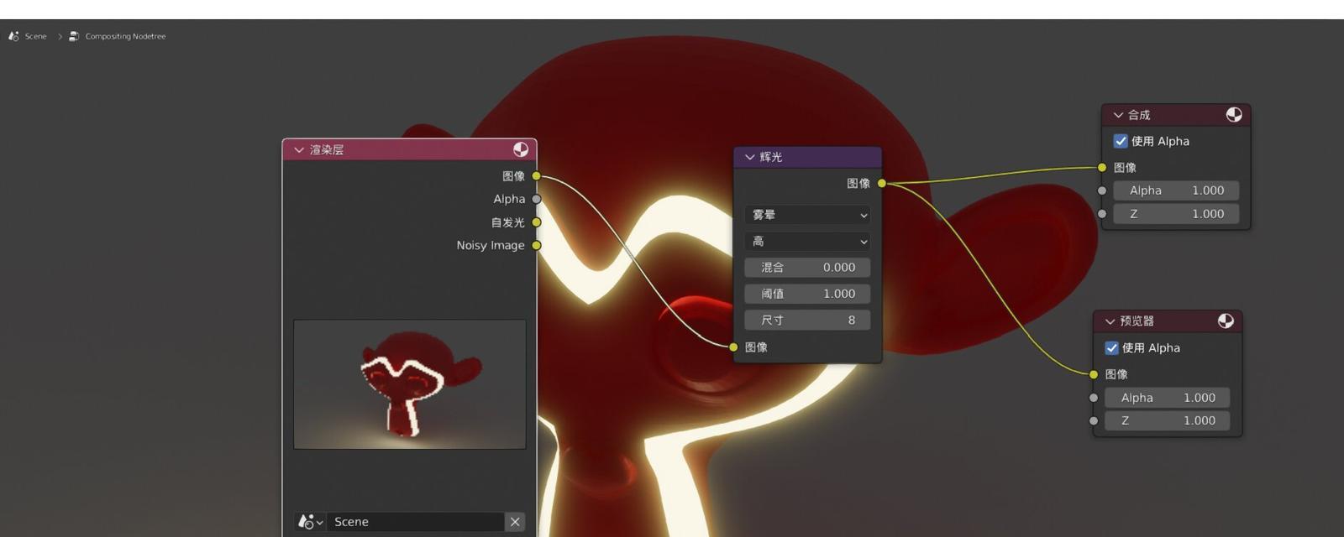Click Alpha input socket of 合成 node
Viewport: 1344px width, 537px height.
pos(1102,190)
